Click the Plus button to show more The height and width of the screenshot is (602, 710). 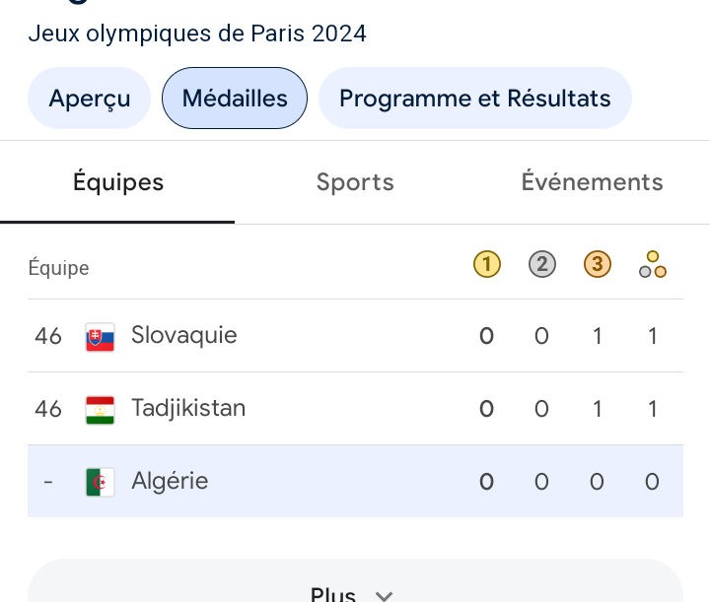(355, 583)
